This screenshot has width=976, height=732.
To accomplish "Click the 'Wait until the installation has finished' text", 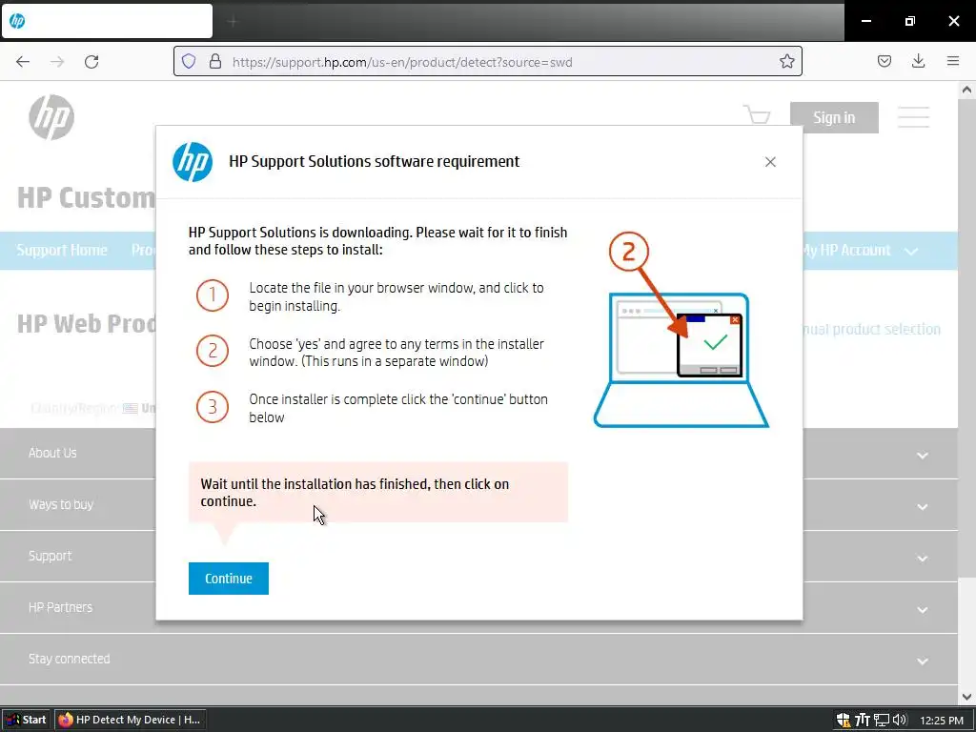I will (x=355, y=493).
